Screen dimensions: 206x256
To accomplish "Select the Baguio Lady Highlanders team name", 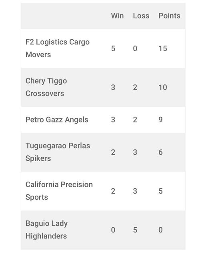I will (46, 230).
